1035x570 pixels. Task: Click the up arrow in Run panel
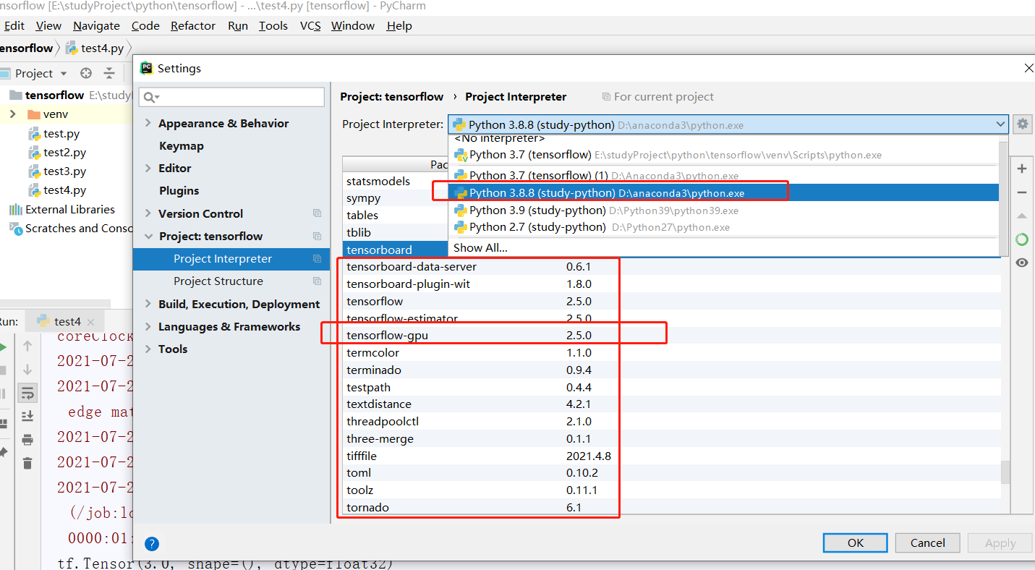pos(27,346)
